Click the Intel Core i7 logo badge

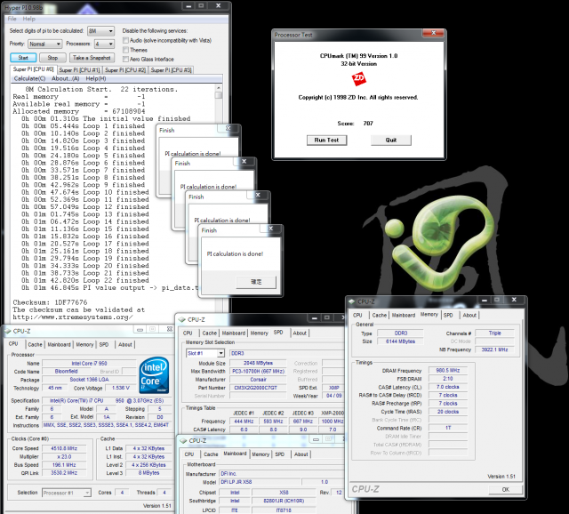click(155, 375)
